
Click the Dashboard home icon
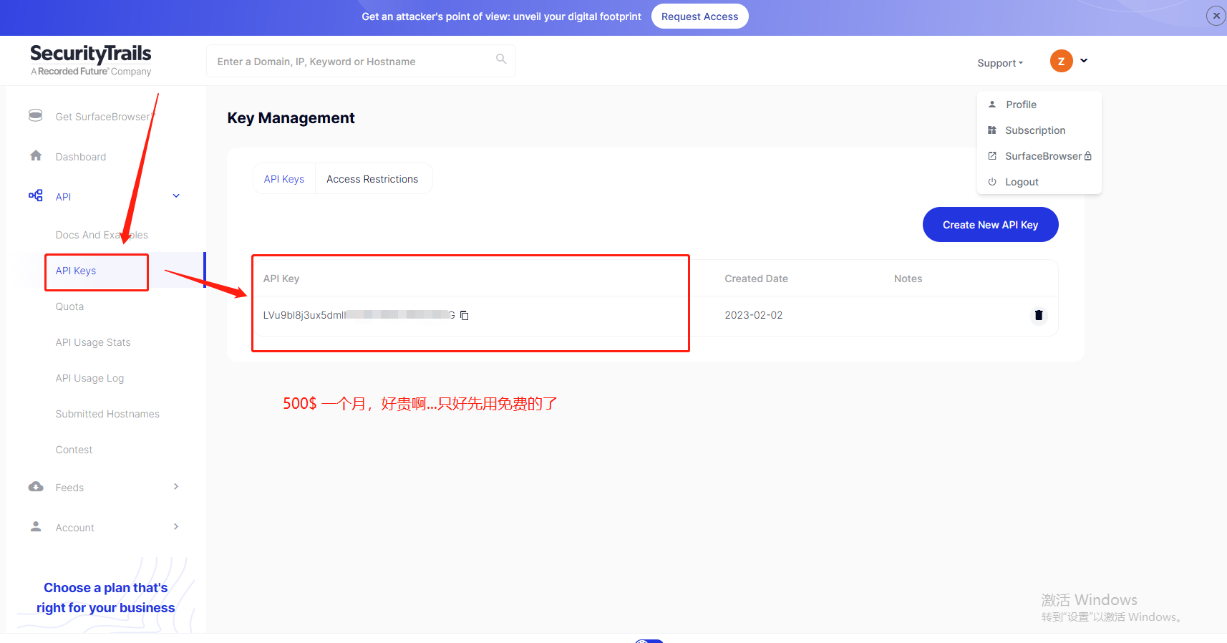tap(36, 156)
